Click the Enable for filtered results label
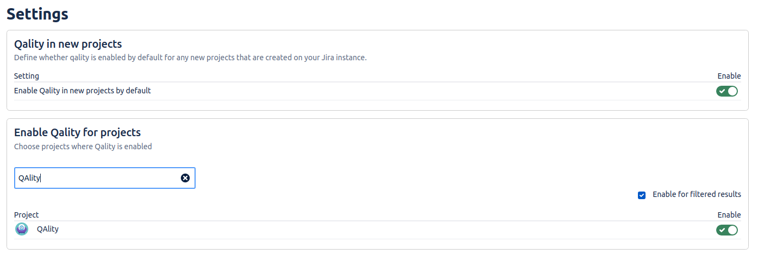Viewport: 758px width, 261px height. (697, 194)
